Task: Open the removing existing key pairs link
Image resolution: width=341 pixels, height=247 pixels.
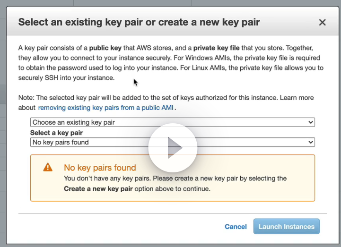Action: pos(106,108)
